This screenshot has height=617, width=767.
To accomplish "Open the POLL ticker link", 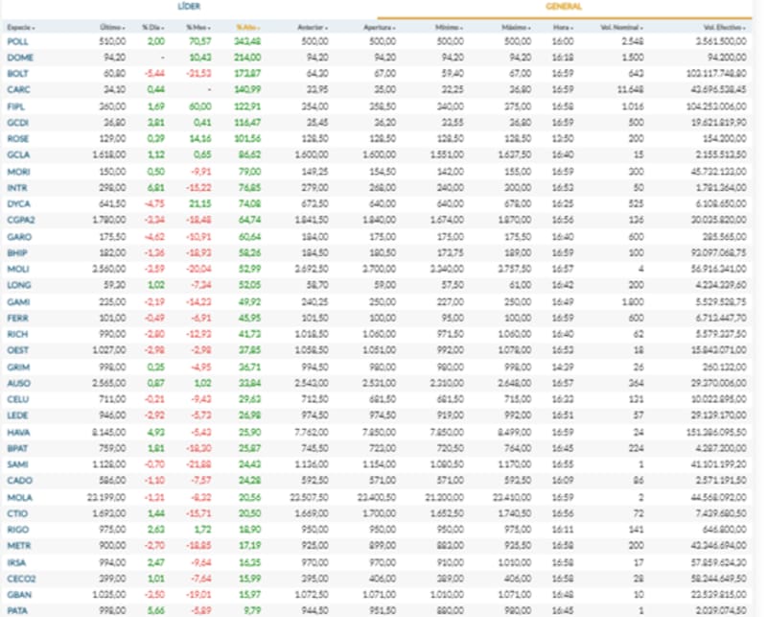I will point(16,42).
